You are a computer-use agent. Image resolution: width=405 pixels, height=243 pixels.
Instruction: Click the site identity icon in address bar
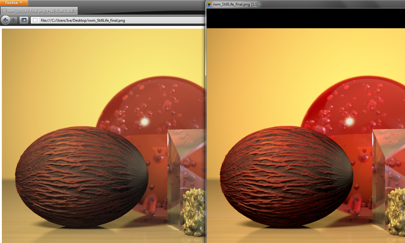[x=35, y=20]
